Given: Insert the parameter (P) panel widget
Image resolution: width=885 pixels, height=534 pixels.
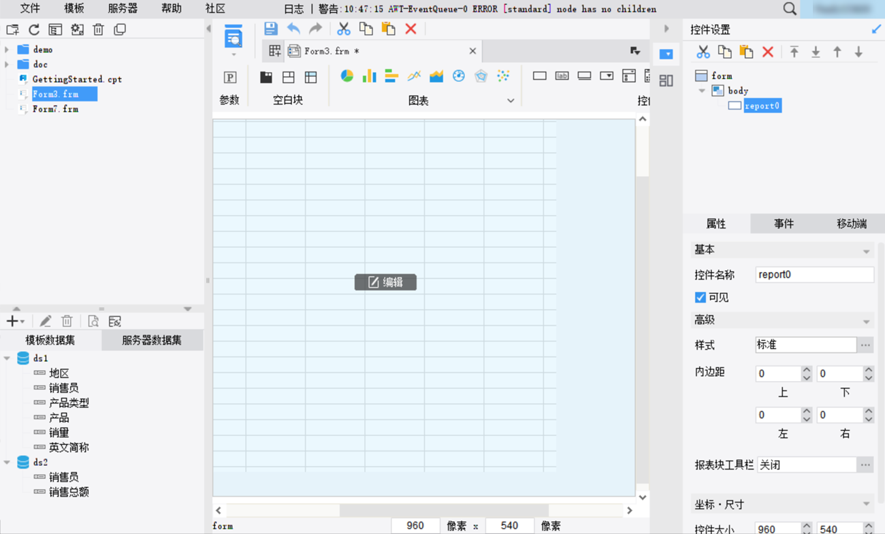Looking at the screenshot, I should click(x=230, y=78).
